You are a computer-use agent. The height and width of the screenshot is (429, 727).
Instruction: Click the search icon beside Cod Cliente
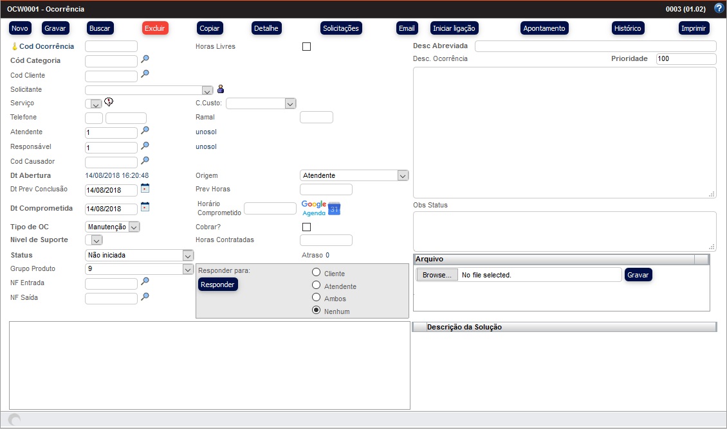[145, 74]
